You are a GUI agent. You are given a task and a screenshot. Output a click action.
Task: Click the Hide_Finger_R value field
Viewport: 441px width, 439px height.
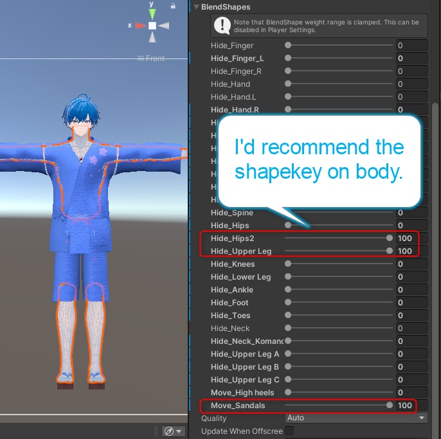pos(411,71)
